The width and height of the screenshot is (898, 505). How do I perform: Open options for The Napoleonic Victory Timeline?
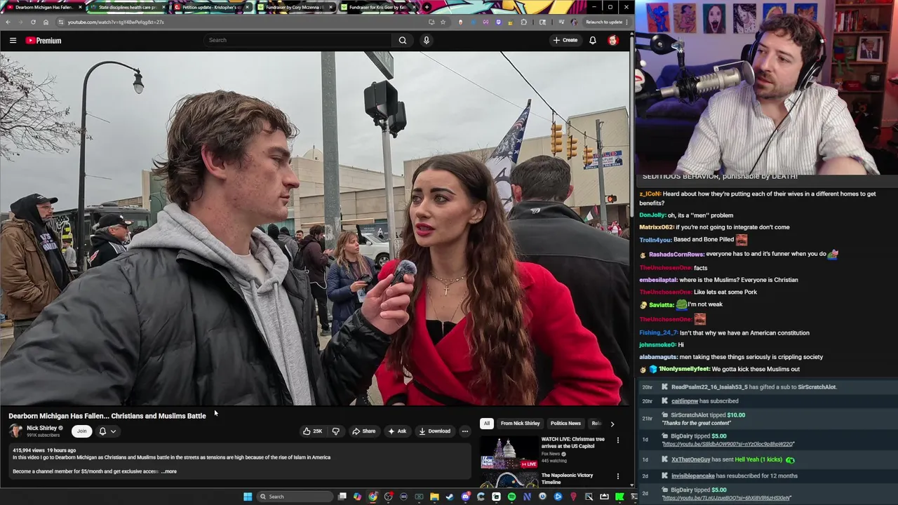pyautogui.click(x=618, y=476)
